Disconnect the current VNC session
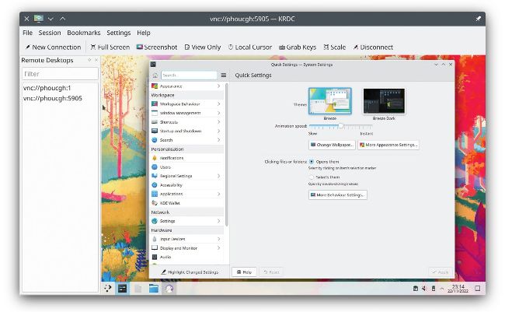Image resolution: width=505 pixels, height=312 pixels. click(x=372, y=47)
